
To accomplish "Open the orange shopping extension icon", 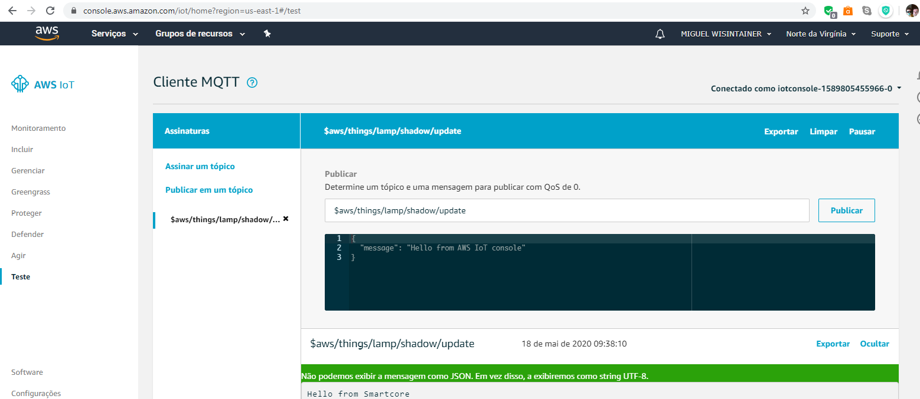I will (848, 11).
